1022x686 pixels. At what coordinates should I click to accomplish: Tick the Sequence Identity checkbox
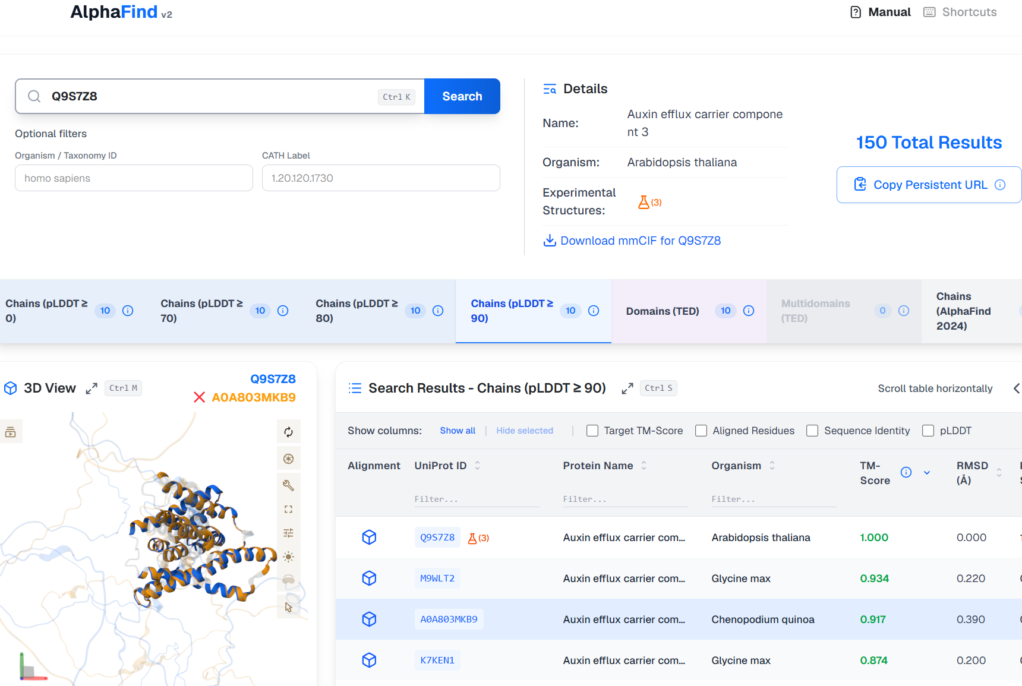pyautogui.click(x=812, y=431)
